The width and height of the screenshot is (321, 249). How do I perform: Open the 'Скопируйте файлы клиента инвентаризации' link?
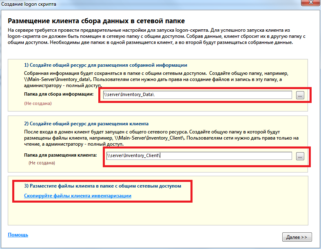coord(77,196)
